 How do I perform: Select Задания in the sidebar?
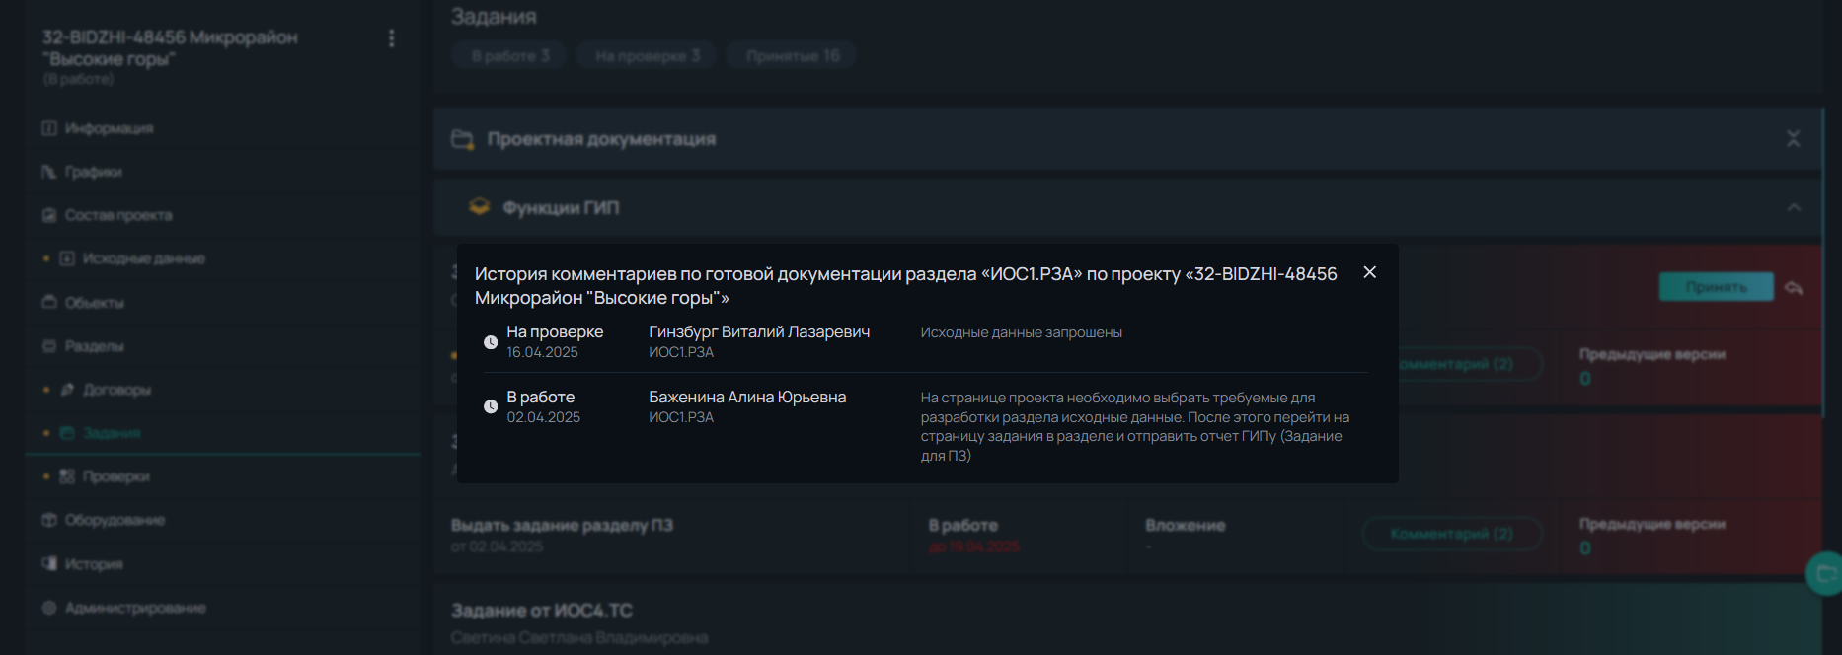click(112, 433)
